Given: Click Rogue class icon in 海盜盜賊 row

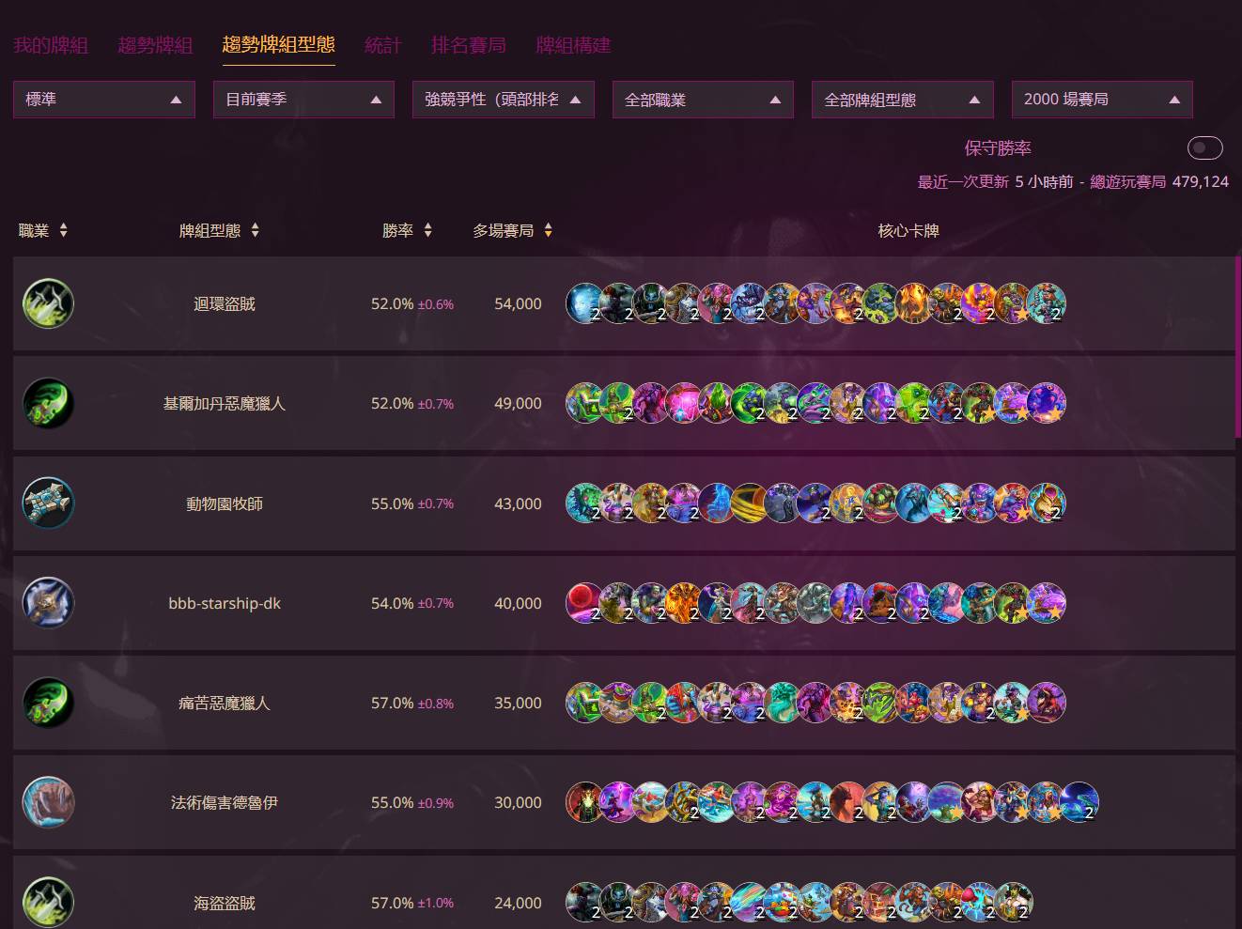Looking at the screenshot, I should tap(48, 902).
